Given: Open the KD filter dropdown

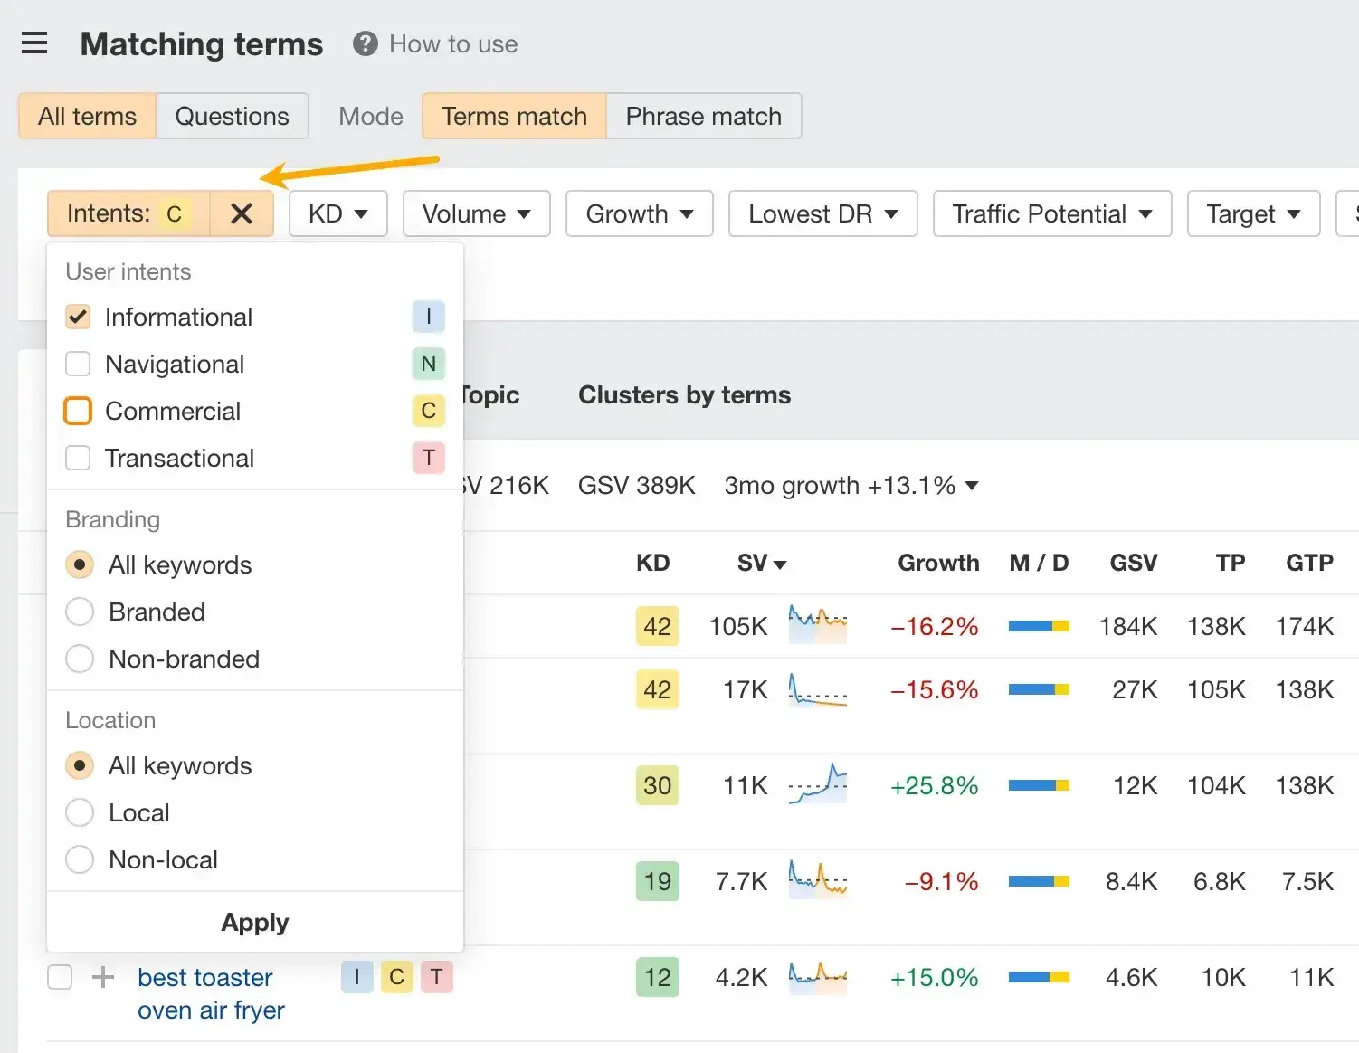Looking at the screenshot, I should [337, 213].
